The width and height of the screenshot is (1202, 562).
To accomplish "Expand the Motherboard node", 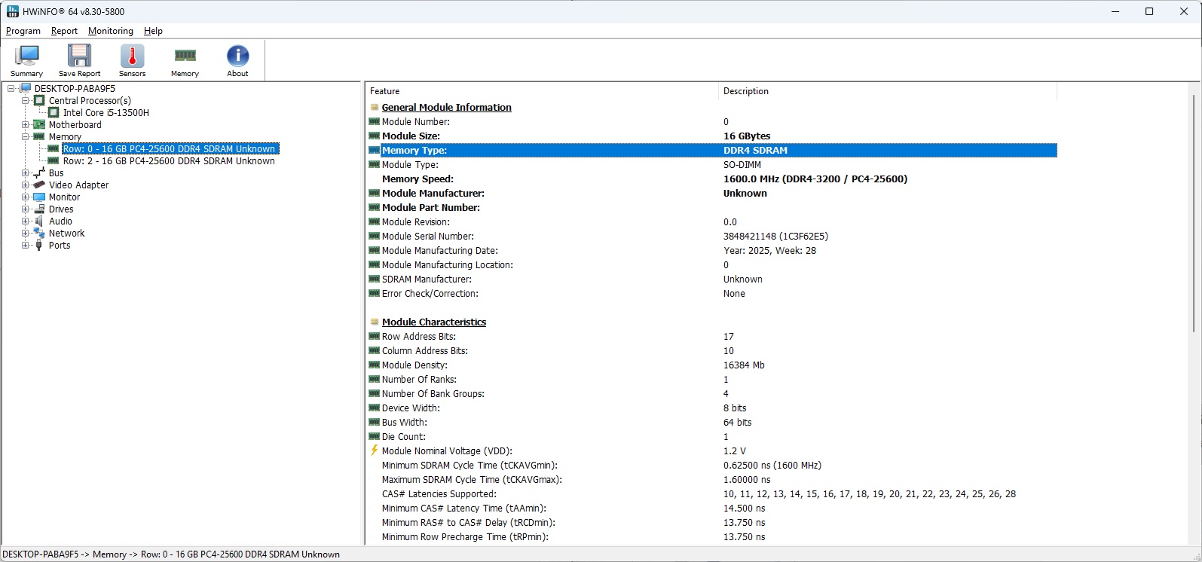I will 26,125.
